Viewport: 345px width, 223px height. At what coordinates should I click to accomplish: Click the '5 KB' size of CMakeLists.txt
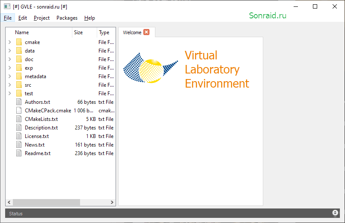pyautogui.click(x=91, y=119)
